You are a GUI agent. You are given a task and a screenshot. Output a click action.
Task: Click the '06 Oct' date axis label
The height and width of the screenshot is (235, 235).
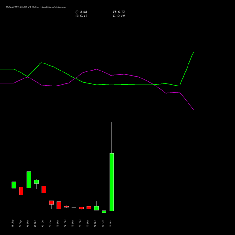pos(43,224)
